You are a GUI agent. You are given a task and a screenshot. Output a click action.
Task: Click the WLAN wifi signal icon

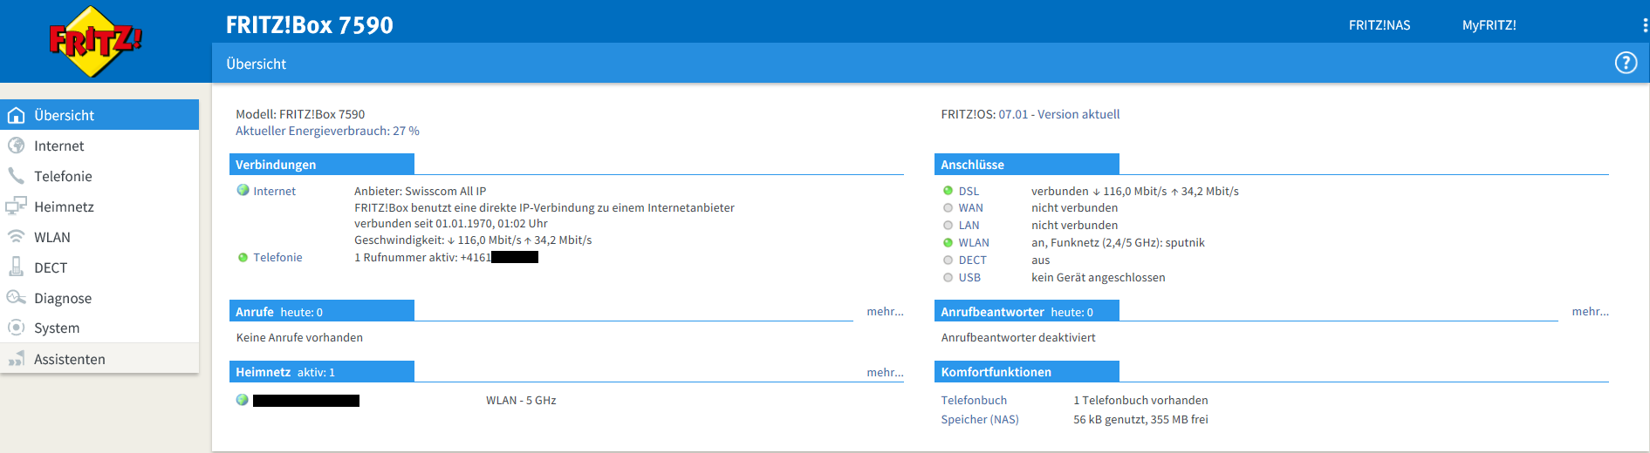pyautogui.click(x=16, y=237)
